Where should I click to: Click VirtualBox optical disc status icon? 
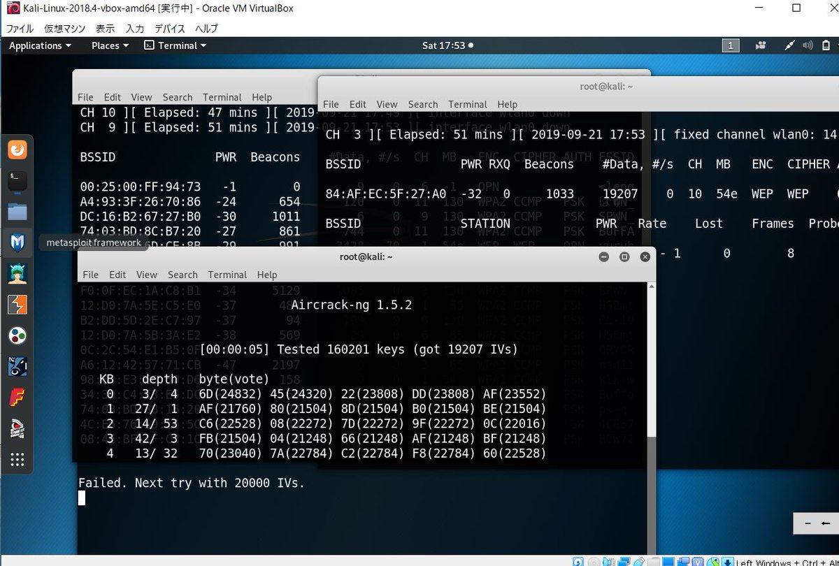(594, 561)
